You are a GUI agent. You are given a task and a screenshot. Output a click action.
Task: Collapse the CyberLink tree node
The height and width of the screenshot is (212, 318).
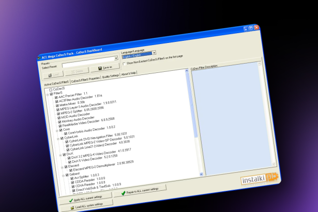click(58, 139)
